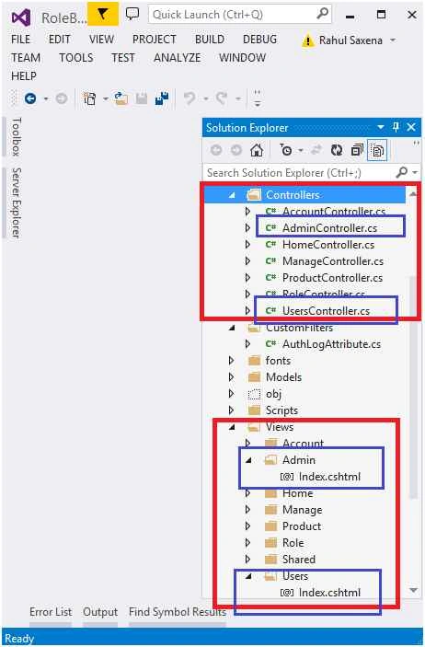Click the Quick Launch search magnifier
This screenshot has width=425, height=647.
click(x=323, y=14)
